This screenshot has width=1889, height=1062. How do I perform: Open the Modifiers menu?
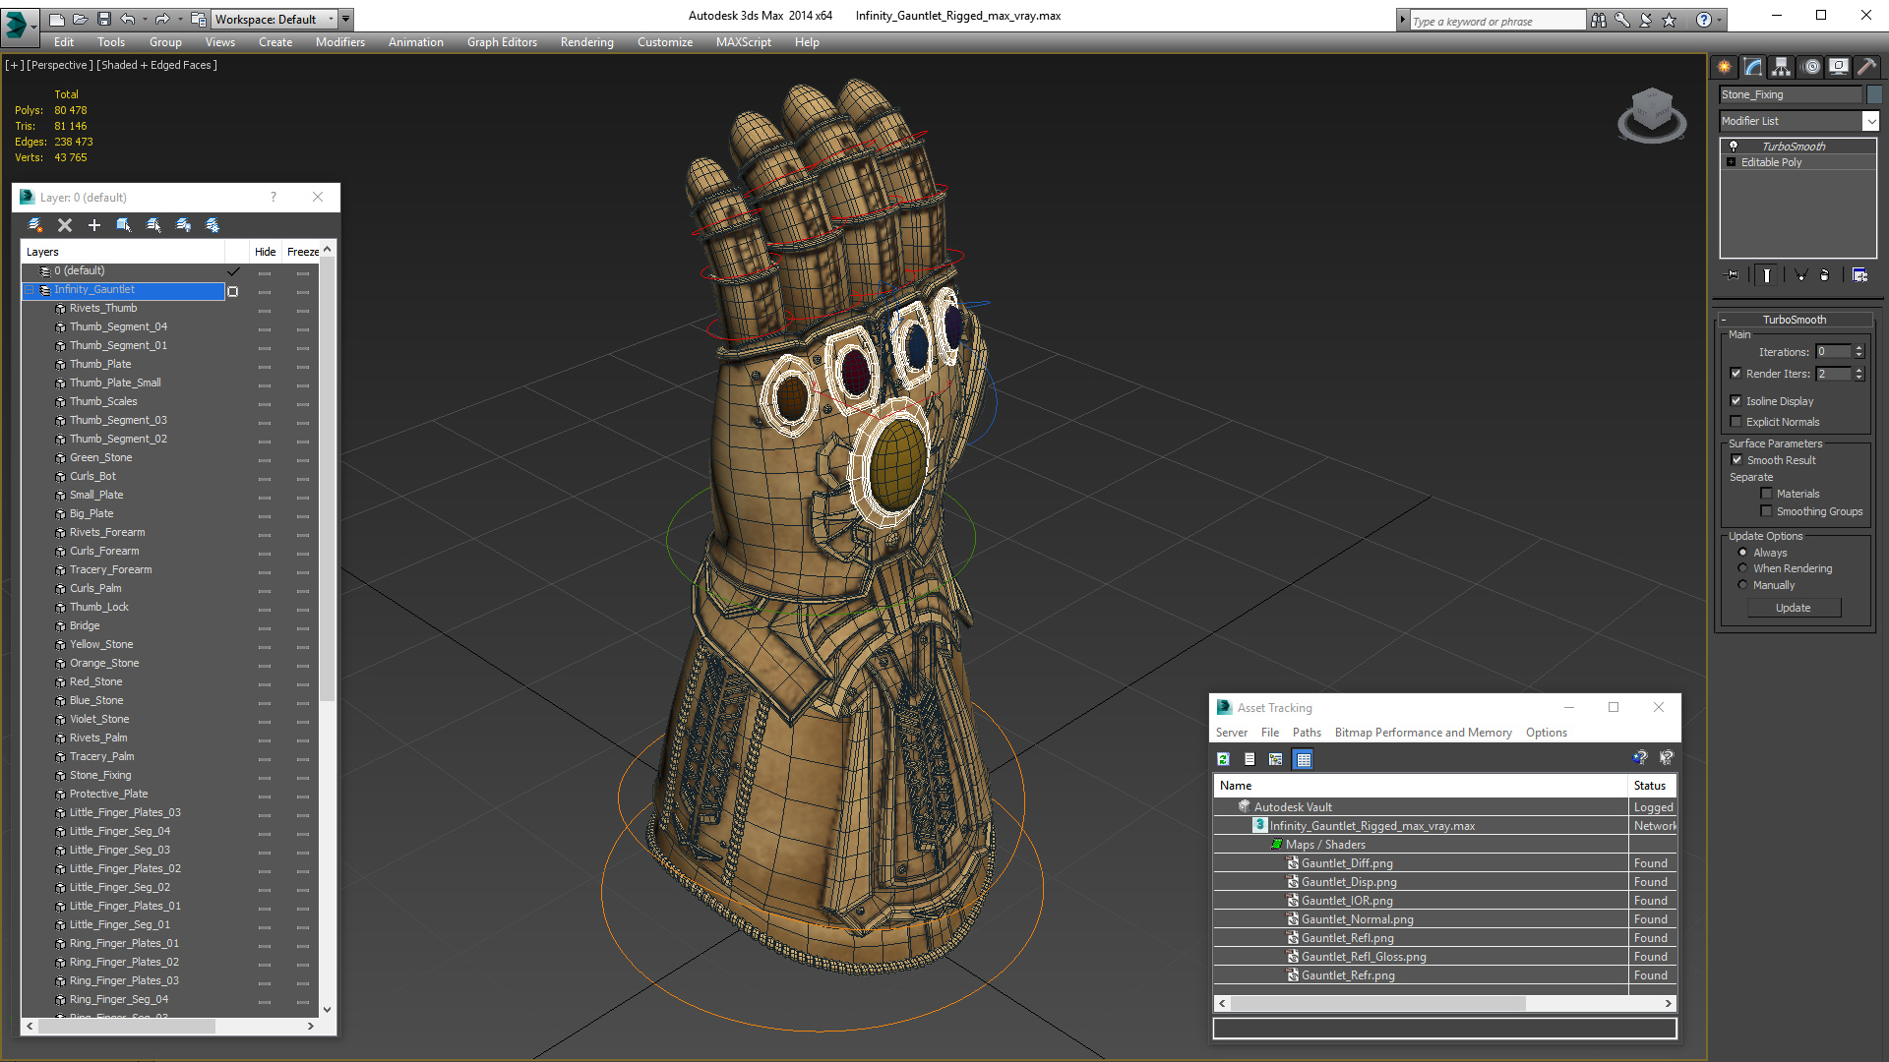pyautogui.click(x=340, y=42)
